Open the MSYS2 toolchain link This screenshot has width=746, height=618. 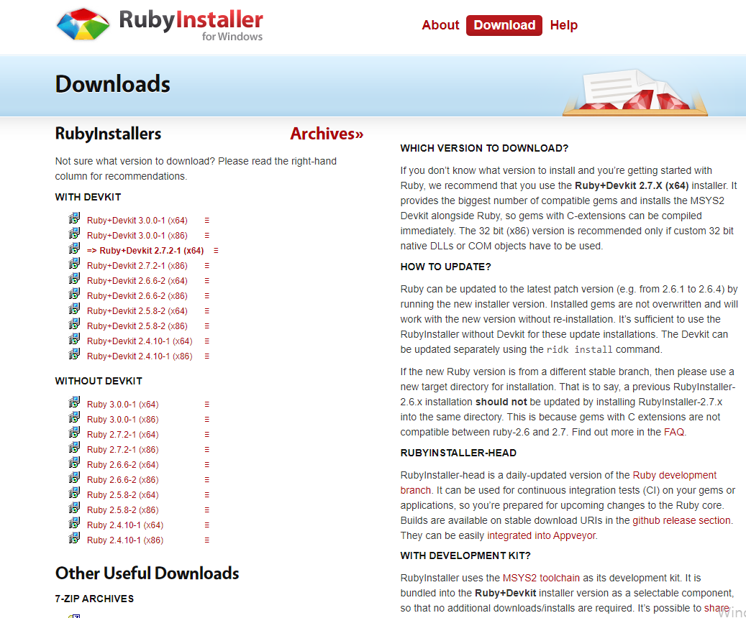[x=541, y=578]
